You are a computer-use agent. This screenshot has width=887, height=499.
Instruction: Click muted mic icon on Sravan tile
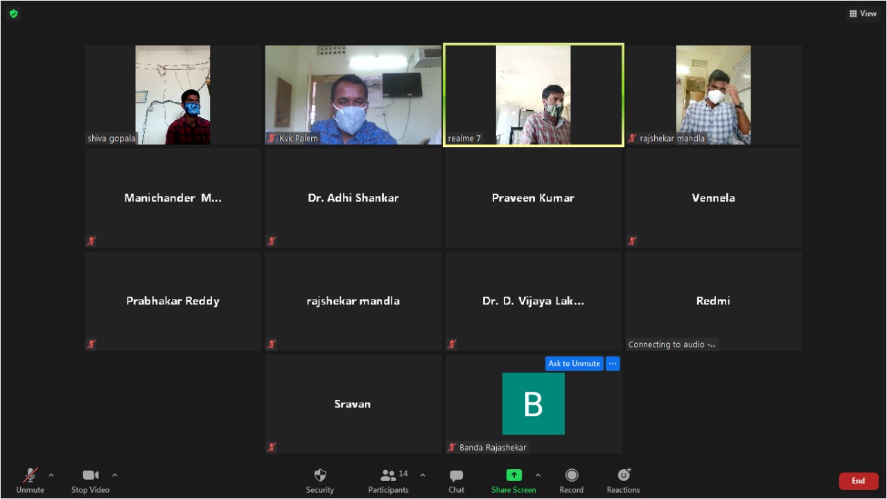(x=272, y=447)
